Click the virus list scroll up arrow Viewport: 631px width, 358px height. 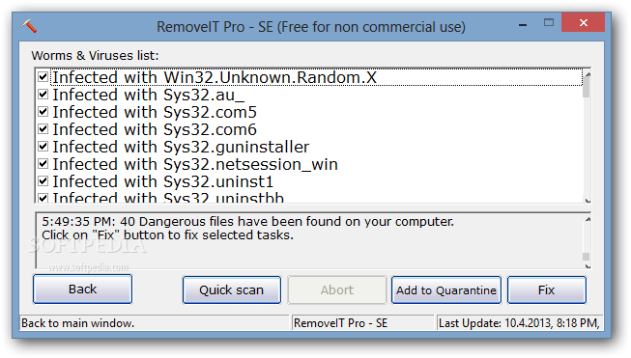point(588,74)
